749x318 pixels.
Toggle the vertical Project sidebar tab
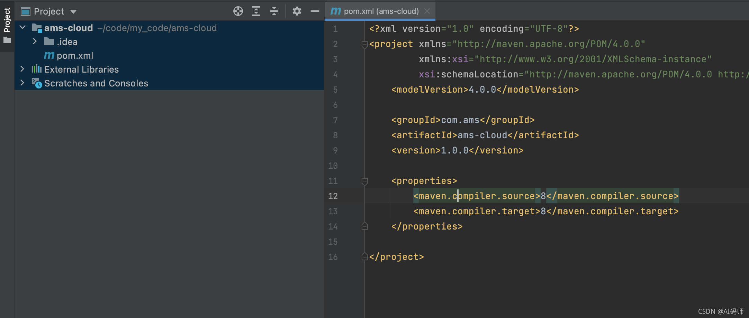(7, 20)
